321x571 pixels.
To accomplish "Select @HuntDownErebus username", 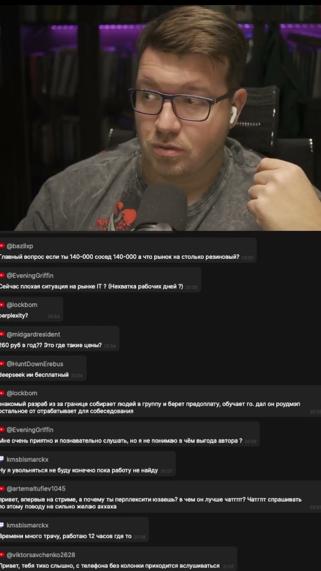I will coord(35,364).
